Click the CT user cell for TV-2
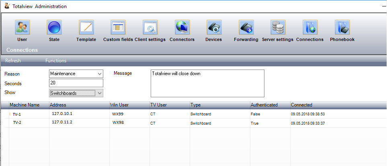 click(153, 123)
